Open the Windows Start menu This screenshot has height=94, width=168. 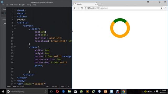tap(3, 91)
